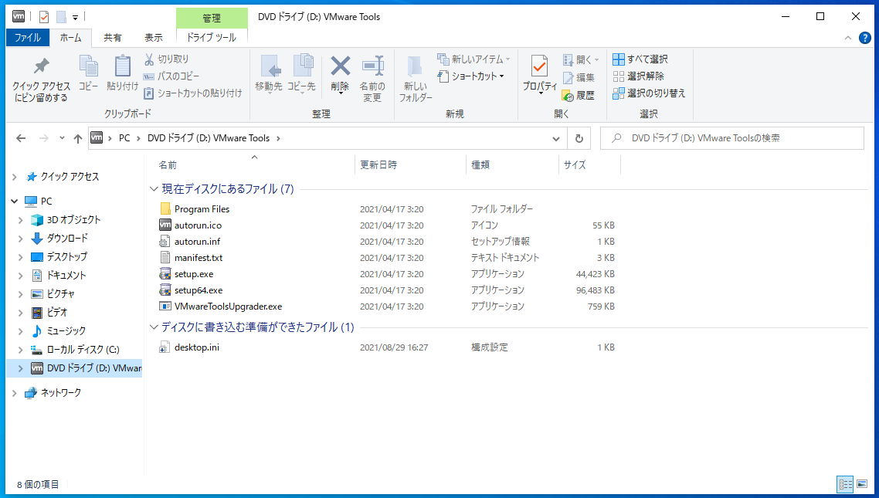Image resolution: width=879 pixels, height=498 pixels.
Task: Collapse the ribbon with the chevron arrow
Action: 847,37
